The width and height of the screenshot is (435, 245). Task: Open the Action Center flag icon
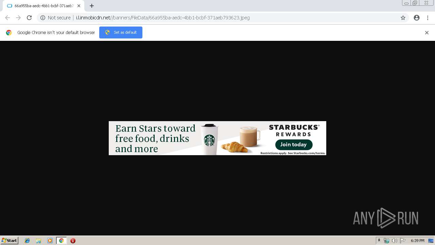click(403, 241)
